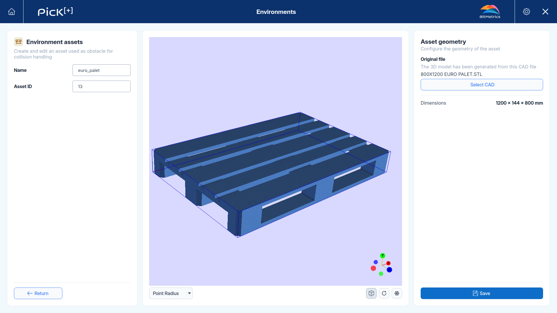Toggle the bounding box cube view
The height and width of the screenshot is (313, 557).
[x=371, y=293]
